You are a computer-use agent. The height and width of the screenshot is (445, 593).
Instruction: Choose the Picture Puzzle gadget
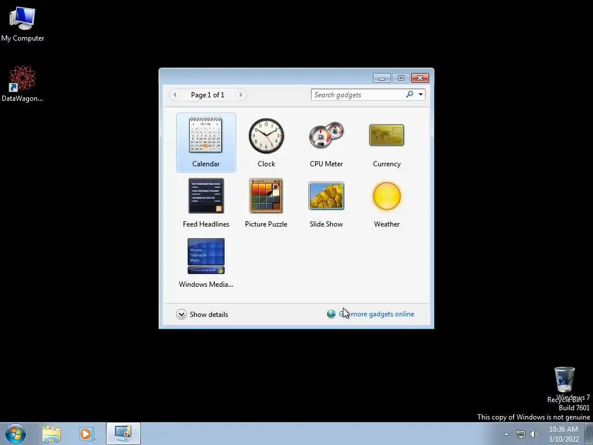(x=266, y=196)
